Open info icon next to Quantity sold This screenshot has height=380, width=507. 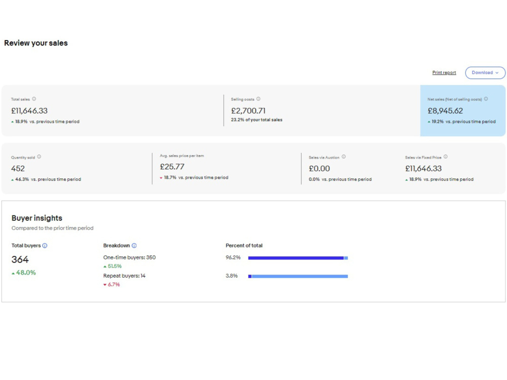point(39,157)
